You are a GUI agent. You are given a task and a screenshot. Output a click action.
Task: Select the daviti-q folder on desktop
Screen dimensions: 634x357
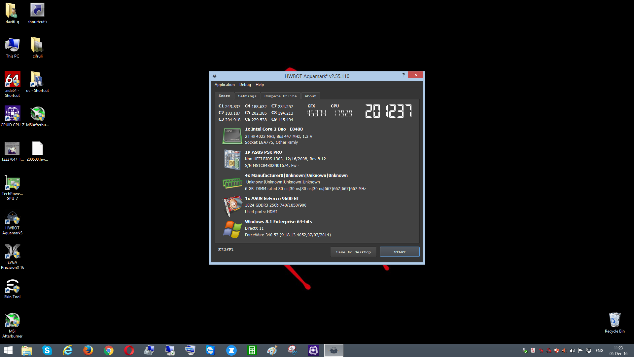[x=12, y=14]
